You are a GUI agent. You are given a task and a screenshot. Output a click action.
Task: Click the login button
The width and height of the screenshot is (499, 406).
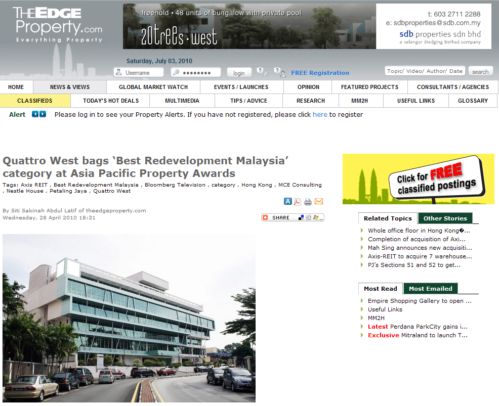[239, 73]
